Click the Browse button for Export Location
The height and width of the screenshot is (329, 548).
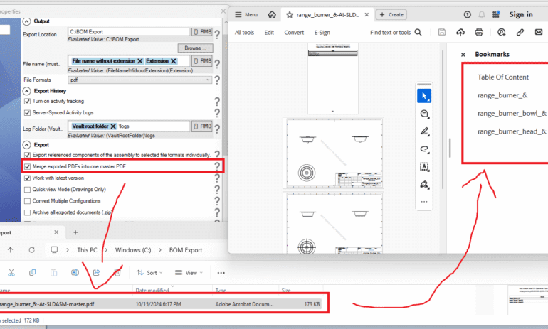click(x=196, y=48)
